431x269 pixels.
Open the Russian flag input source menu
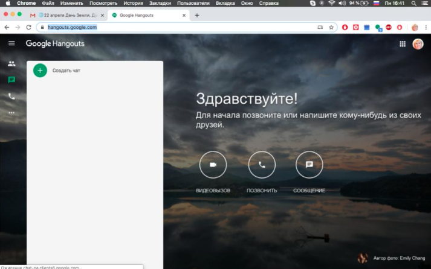point(376,3)
